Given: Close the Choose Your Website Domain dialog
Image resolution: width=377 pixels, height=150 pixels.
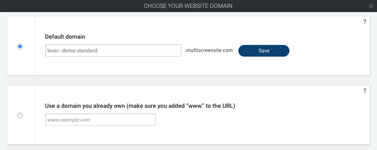Looking at the screenshot, I should coord(370,6).
